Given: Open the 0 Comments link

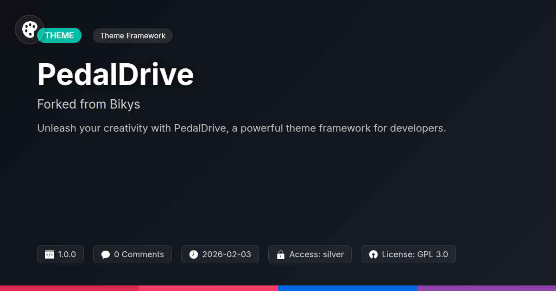Looking at the screenshot, I should tap(133, 255).
